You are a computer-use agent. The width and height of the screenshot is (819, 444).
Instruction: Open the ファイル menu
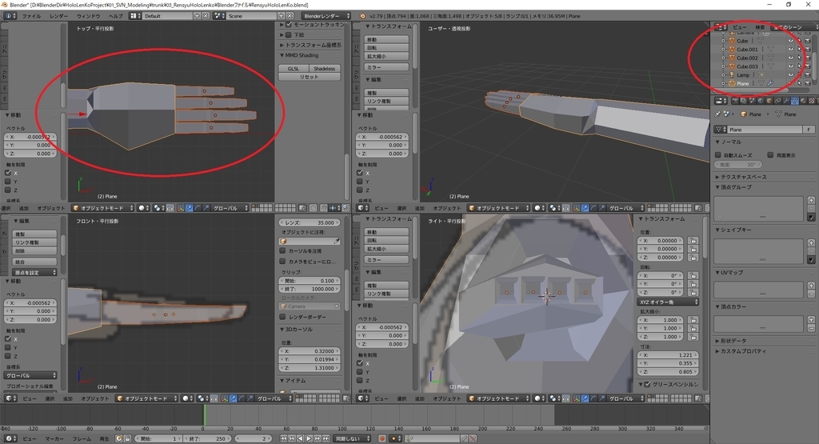31,16
